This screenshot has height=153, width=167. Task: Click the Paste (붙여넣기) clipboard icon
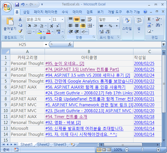coord(10,21)
